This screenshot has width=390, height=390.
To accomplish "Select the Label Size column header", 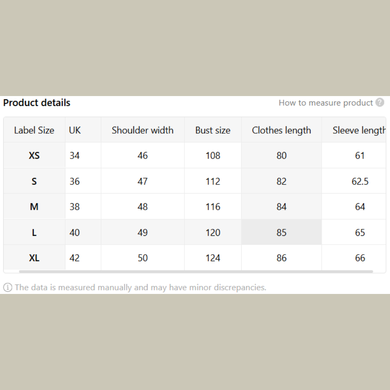I will (x=34, y=130).
